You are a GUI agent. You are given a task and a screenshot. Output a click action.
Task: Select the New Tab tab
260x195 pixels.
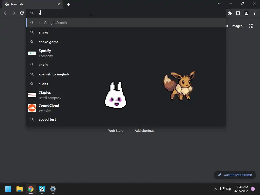[33, 4]
